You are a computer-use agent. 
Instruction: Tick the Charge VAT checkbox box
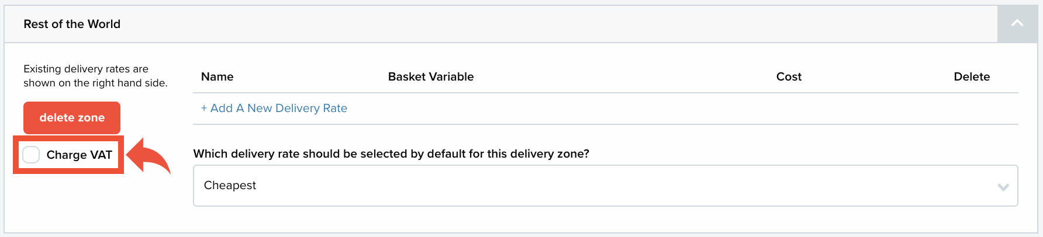point(31,155)
